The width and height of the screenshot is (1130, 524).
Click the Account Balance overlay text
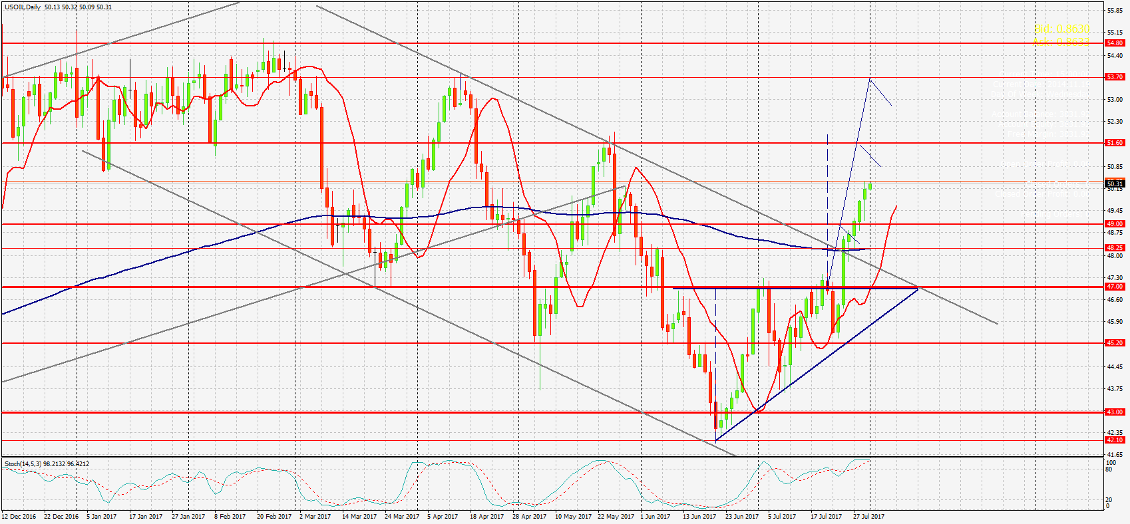[1041, 114]
